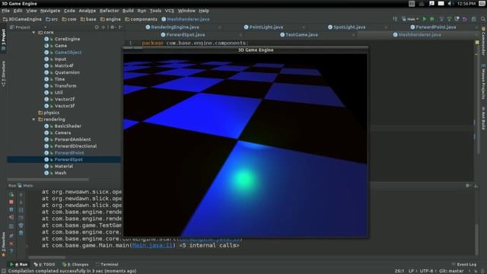Image resolution: width=487 pixels, height=274 pixels.
Task: Toggle soft-wrap in the Run console
Action: (21, 210)
